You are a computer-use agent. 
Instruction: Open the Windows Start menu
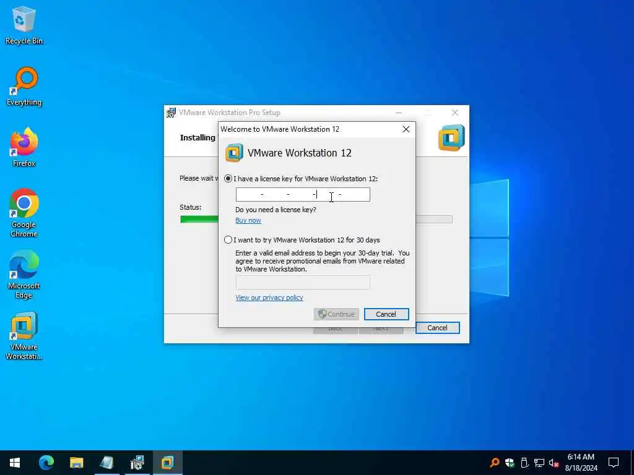15,463
